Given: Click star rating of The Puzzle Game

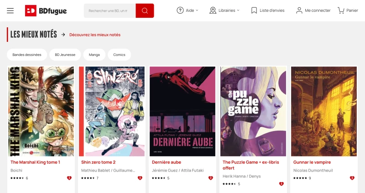Looking at the screenshot, I should (x=229, y=184).
